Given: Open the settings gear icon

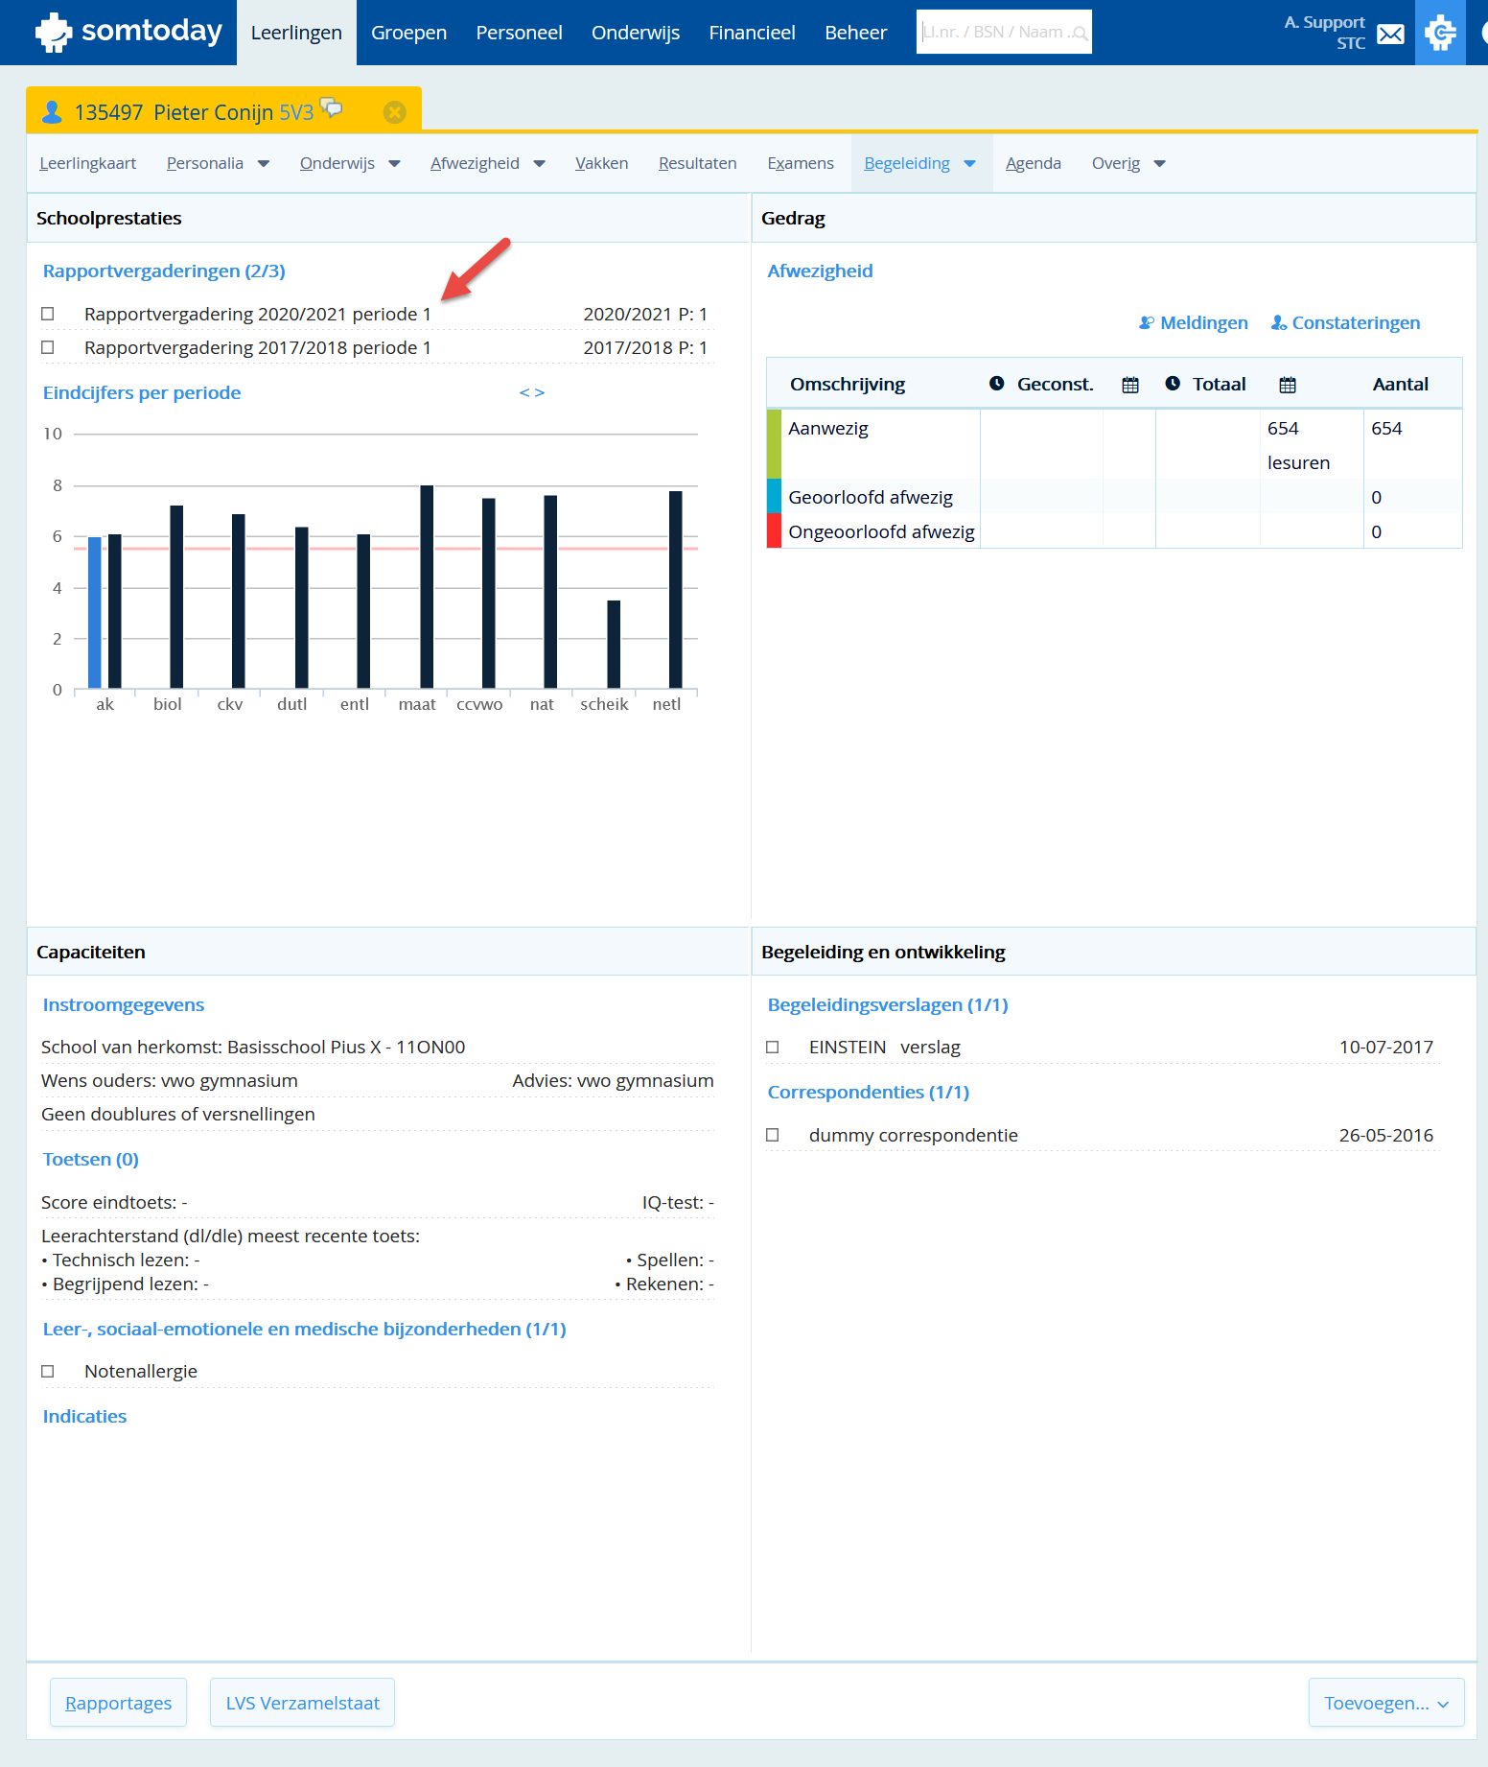Looking at the screenshot, I should coord(1440,33).
